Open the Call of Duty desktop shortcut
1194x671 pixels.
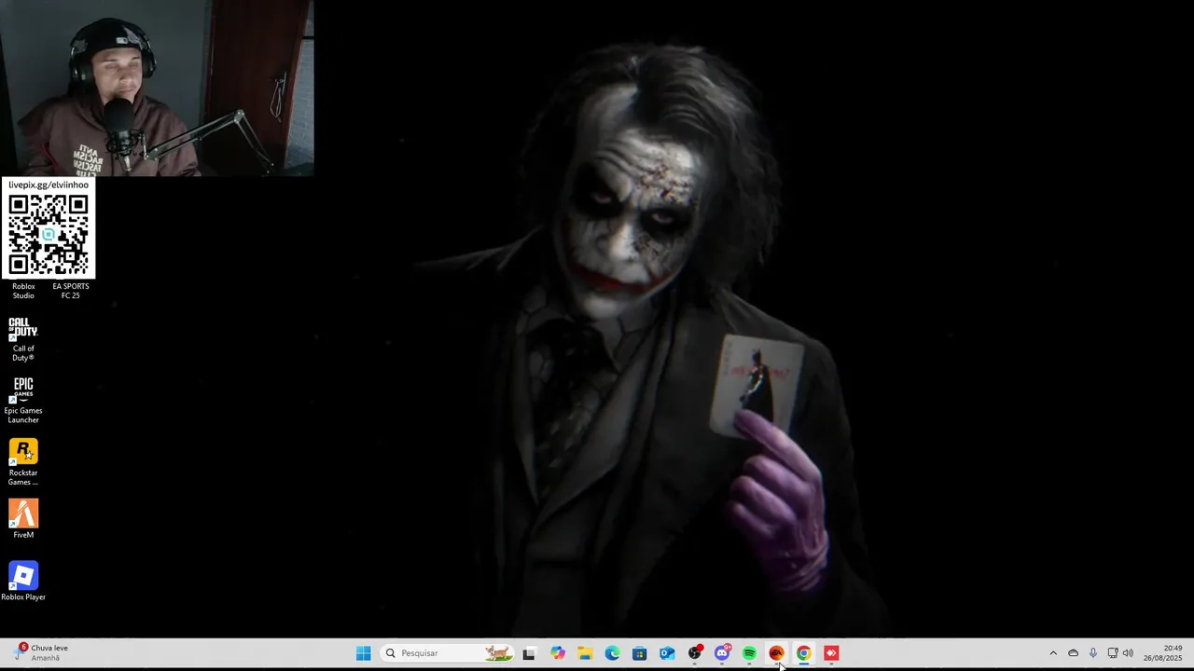23,338
